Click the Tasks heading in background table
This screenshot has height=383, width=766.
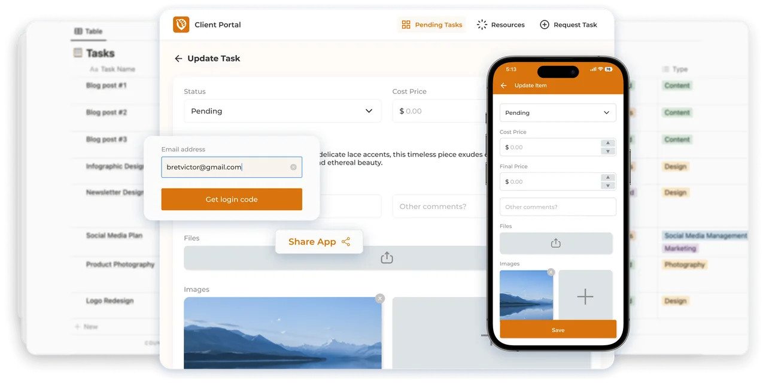coord(100,53)
